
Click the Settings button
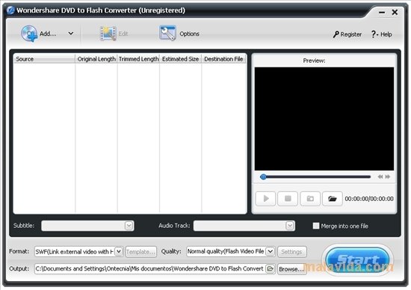coord(292,252)
